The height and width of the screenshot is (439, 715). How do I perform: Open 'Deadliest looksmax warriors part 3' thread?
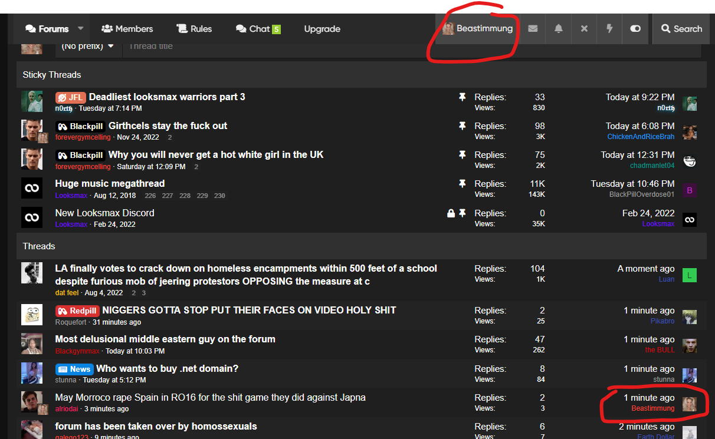(x=167, y=97)
